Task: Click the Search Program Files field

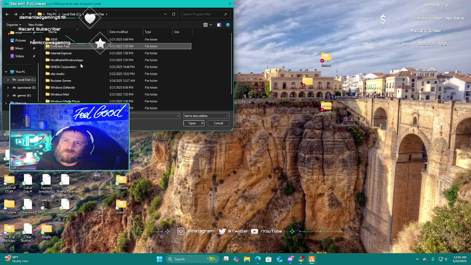Action: tap(205, 14)
